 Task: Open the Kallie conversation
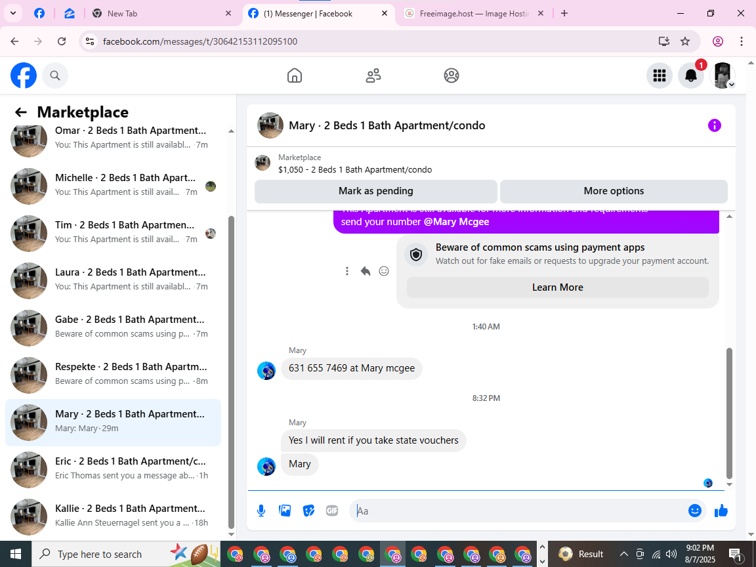[x=113, y=517]
